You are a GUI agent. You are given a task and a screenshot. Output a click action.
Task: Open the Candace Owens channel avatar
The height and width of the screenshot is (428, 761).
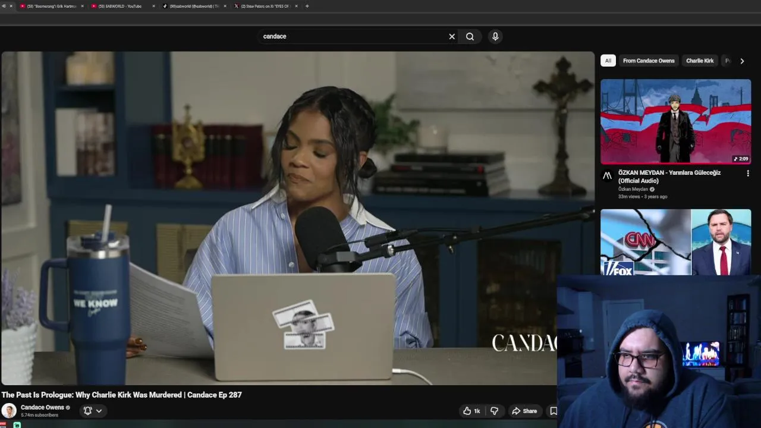coord(9,411)
